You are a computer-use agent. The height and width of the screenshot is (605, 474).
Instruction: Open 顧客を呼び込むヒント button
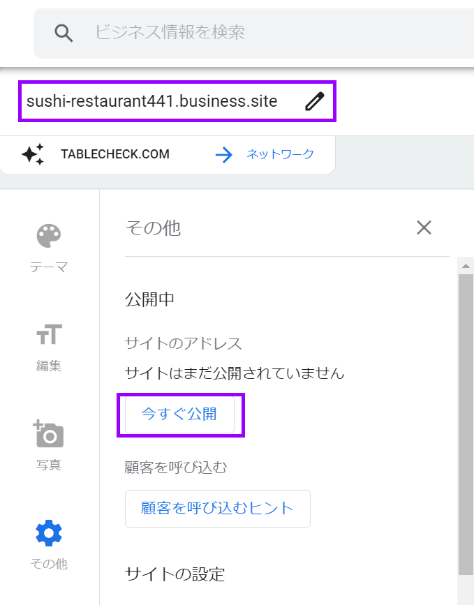point(217,508)
